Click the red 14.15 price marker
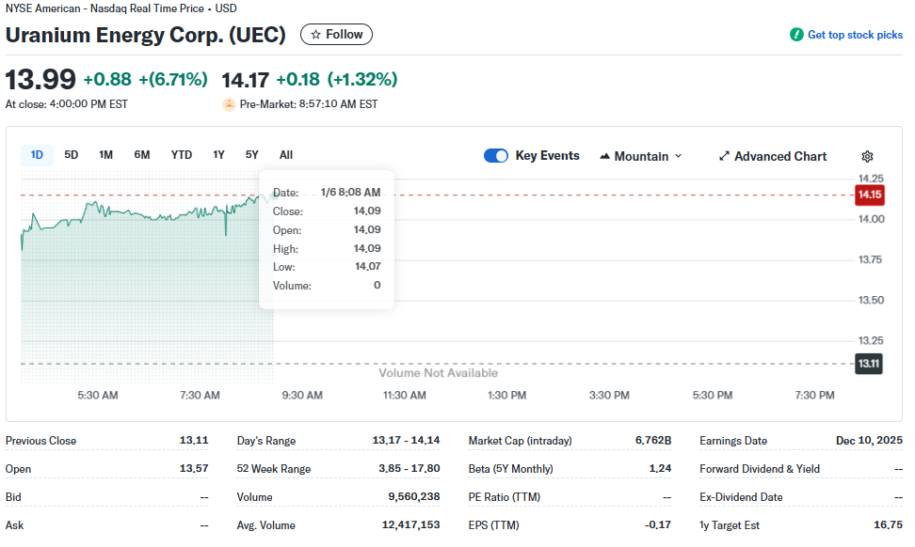Image resolution: width=915 pixels, height=547 pixels. (x=870, y=195)
